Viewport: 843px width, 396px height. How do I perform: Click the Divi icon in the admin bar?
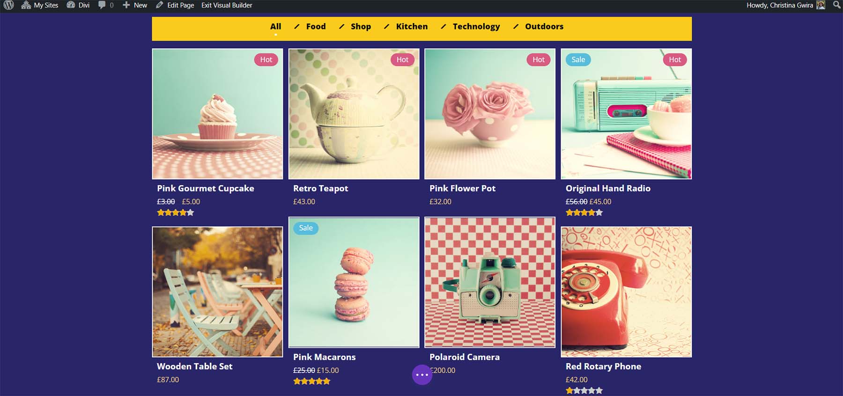(77, 5)
